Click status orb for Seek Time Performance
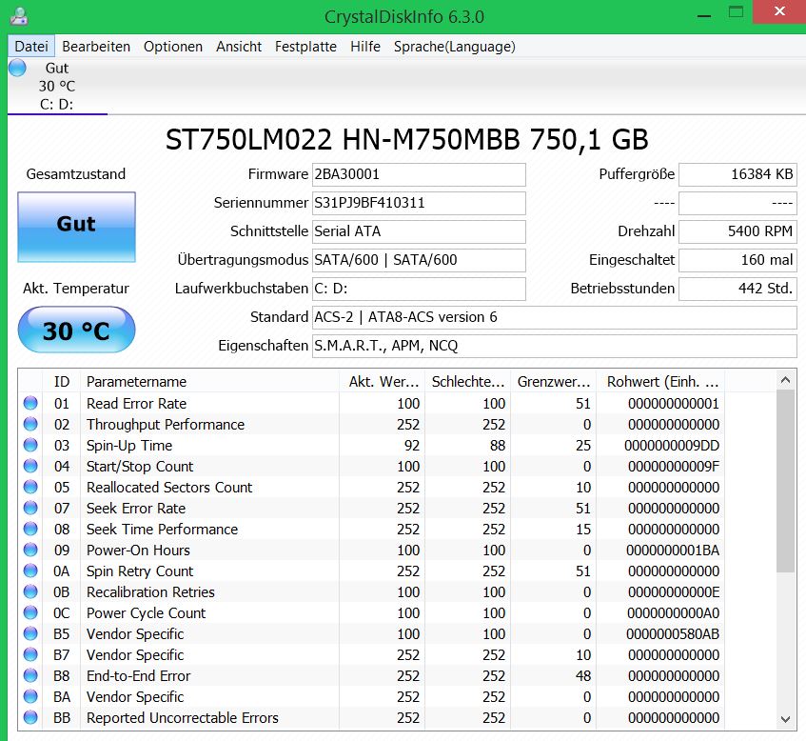Viewport: 806px width, 741px height. coord(30,529)
